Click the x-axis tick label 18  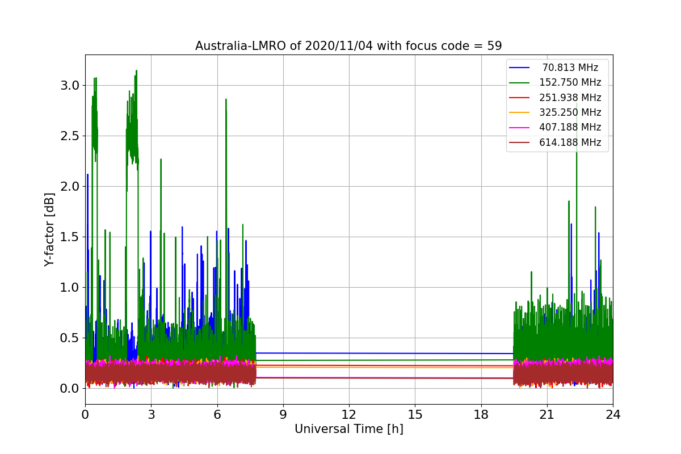click(x=481, y=414)
